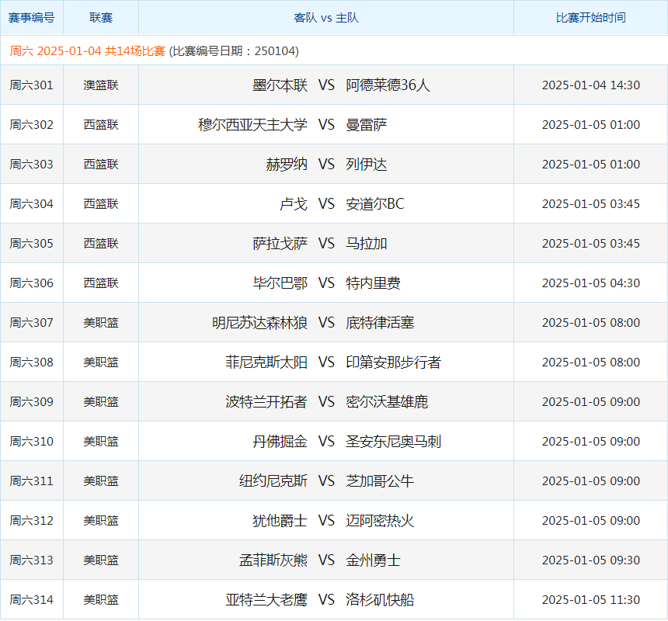
Task: Click team name 密尔沃基雄鹿
Action: tap(387, 402)
